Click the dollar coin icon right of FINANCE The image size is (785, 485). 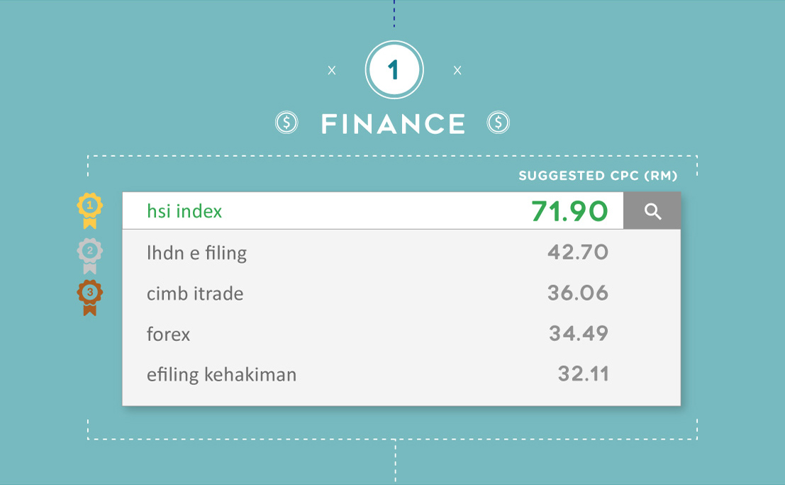pyautogui.click(x=498, y=123)
